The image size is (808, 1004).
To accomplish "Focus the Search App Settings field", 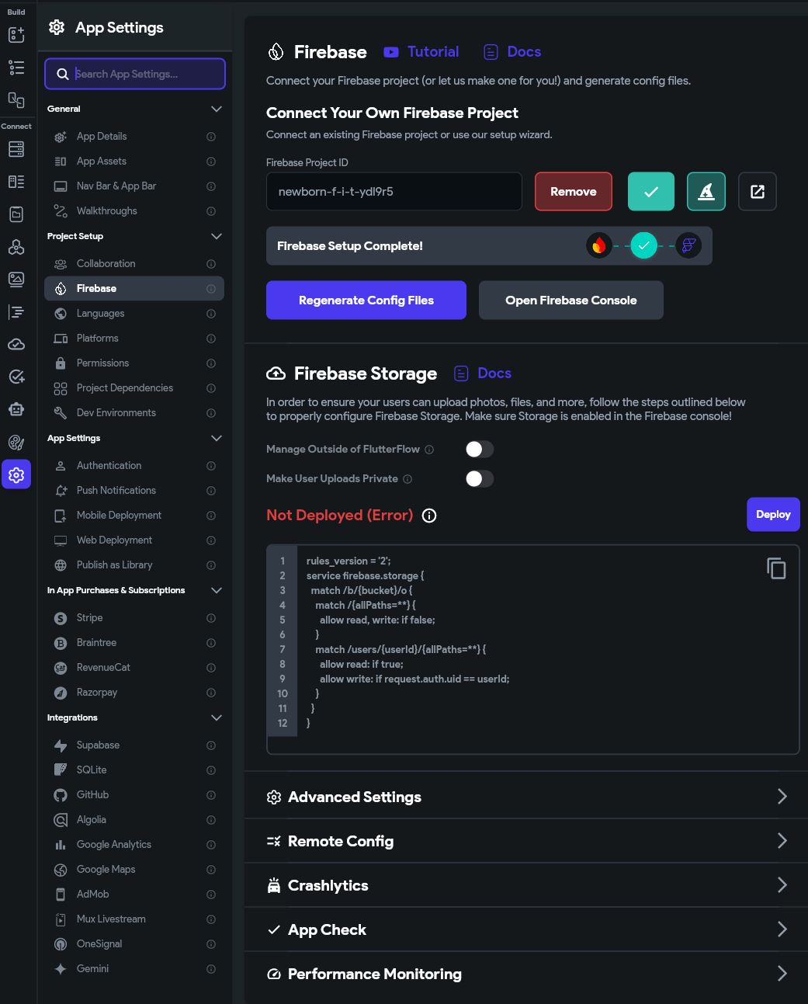I will 135,74.
